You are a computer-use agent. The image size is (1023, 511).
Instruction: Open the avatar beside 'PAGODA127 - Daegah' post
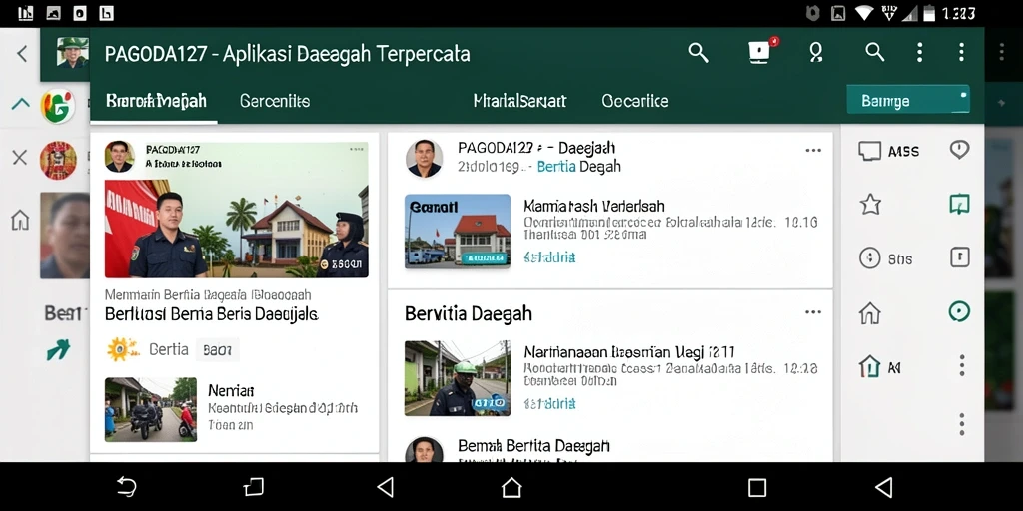coord(424,159)
